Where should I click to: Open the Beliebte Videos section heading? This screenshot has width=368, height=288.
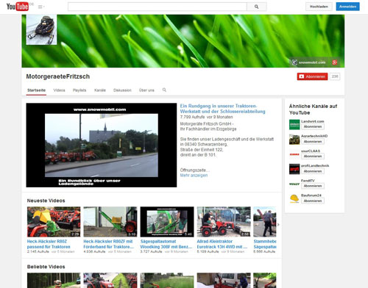[46, 267]
